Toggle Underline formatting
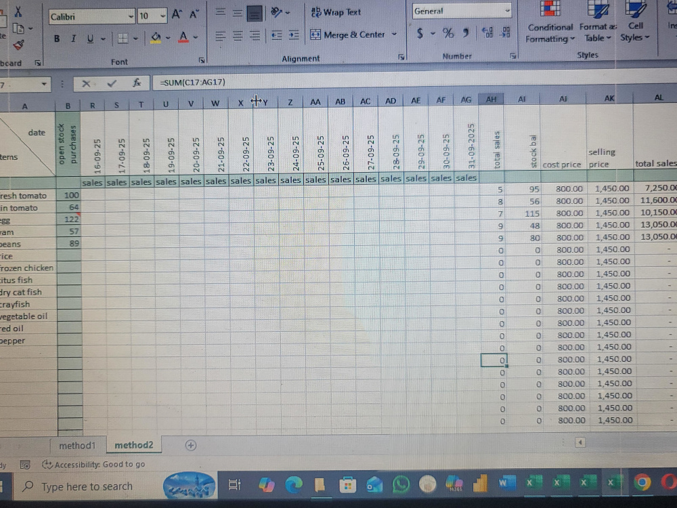 click(90, 39)
